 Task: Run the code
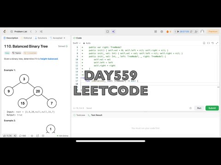199,108
